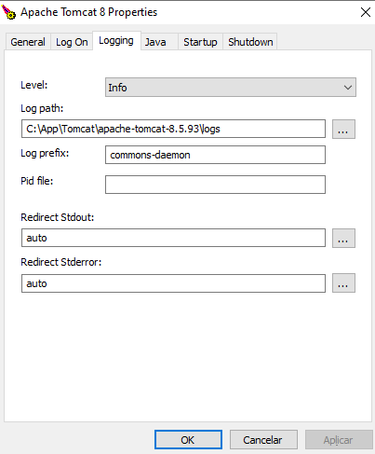Click inside the Log path text field
Image resolution: width=375 pixels, height=454 pixels.
pos(173,129)
